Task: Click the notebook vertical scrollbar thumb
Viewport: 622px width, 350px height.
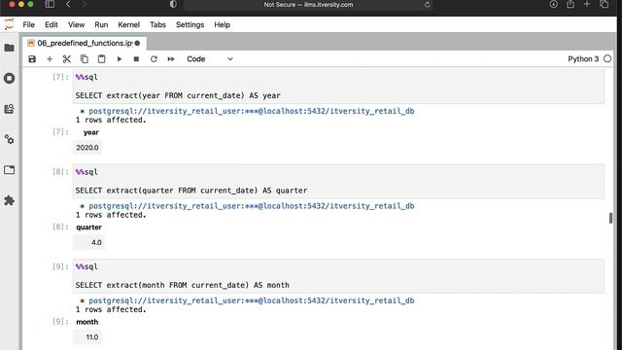Action: pos(610,218)
